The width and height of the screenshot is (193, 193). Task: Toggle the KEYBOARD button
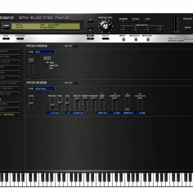coord(123,22)
